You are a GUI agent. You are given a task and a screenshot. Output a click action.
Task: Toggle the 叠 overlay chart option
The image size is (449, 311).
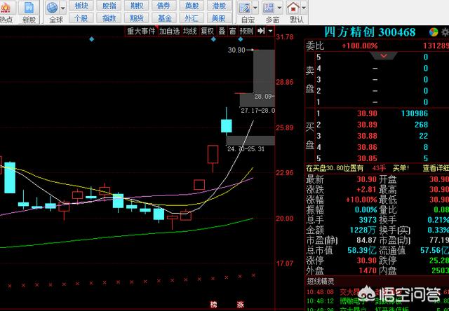pos(222,32)
